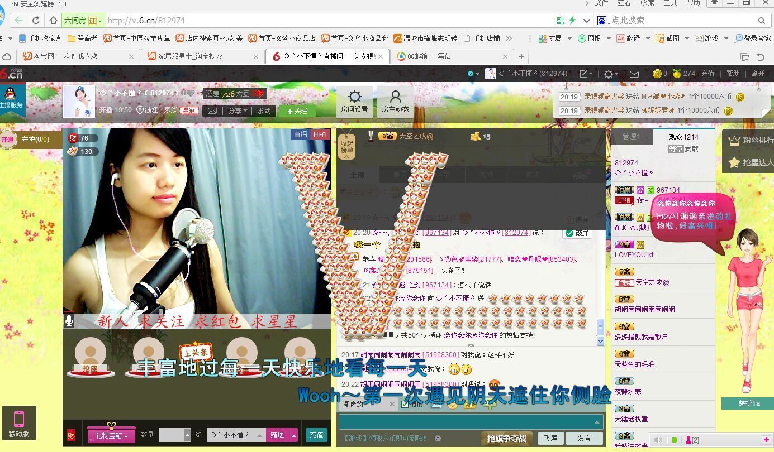The image size is (774, 452).
Task: Toggle the 悄悄 whisper checkbox
Action: click(405, 405)
